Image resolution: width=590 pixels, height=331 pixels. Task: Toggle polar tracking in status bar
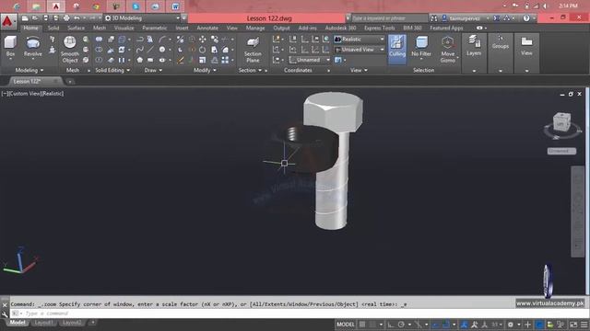pyautogui.click(x=401, y=325)
